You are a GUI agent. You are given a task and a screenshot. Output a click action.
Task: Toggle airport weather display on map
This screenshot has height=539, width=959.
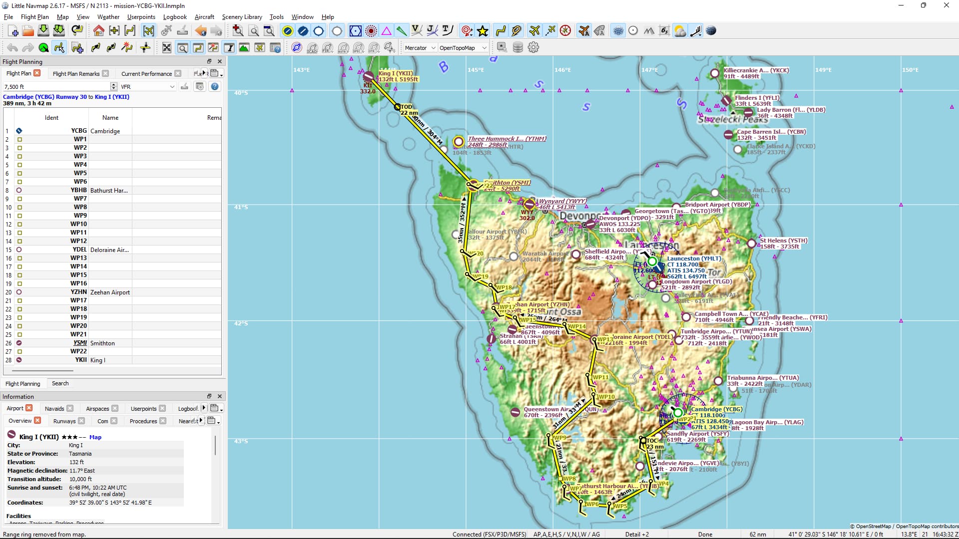[x=680, y=31]
